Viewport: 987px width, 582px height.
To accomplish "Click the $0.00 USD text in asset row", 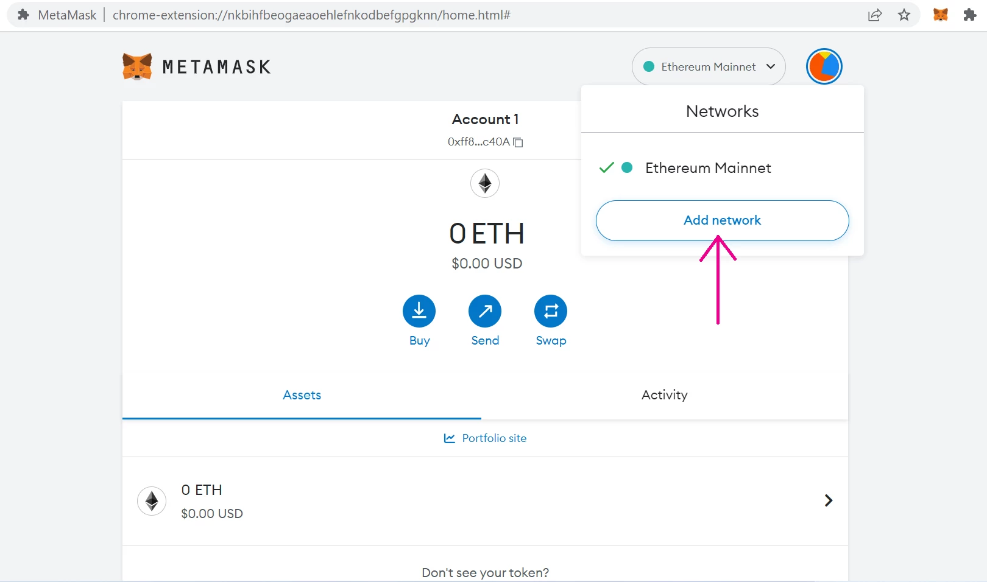I will 212,514.
